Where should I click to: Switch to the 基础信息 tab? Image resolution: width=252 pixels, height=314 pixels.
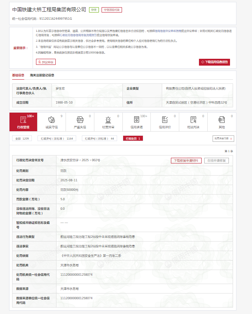(18, 75)
